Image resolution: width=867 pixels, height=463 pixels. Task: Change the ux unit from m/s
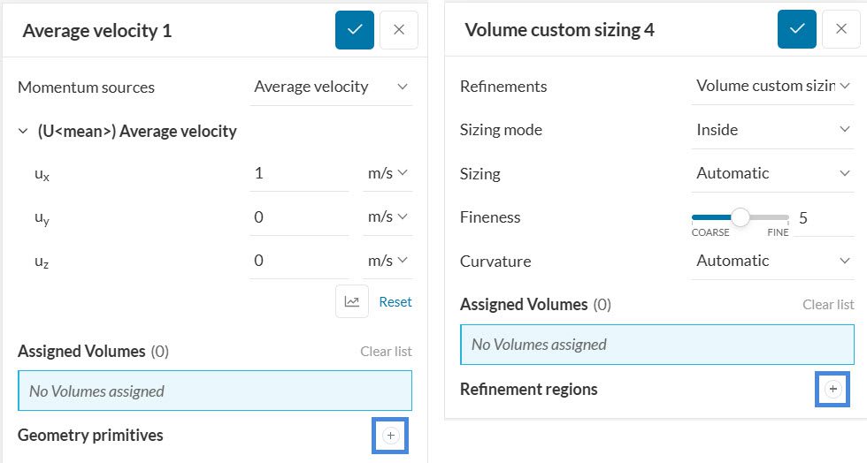[387, 173]
